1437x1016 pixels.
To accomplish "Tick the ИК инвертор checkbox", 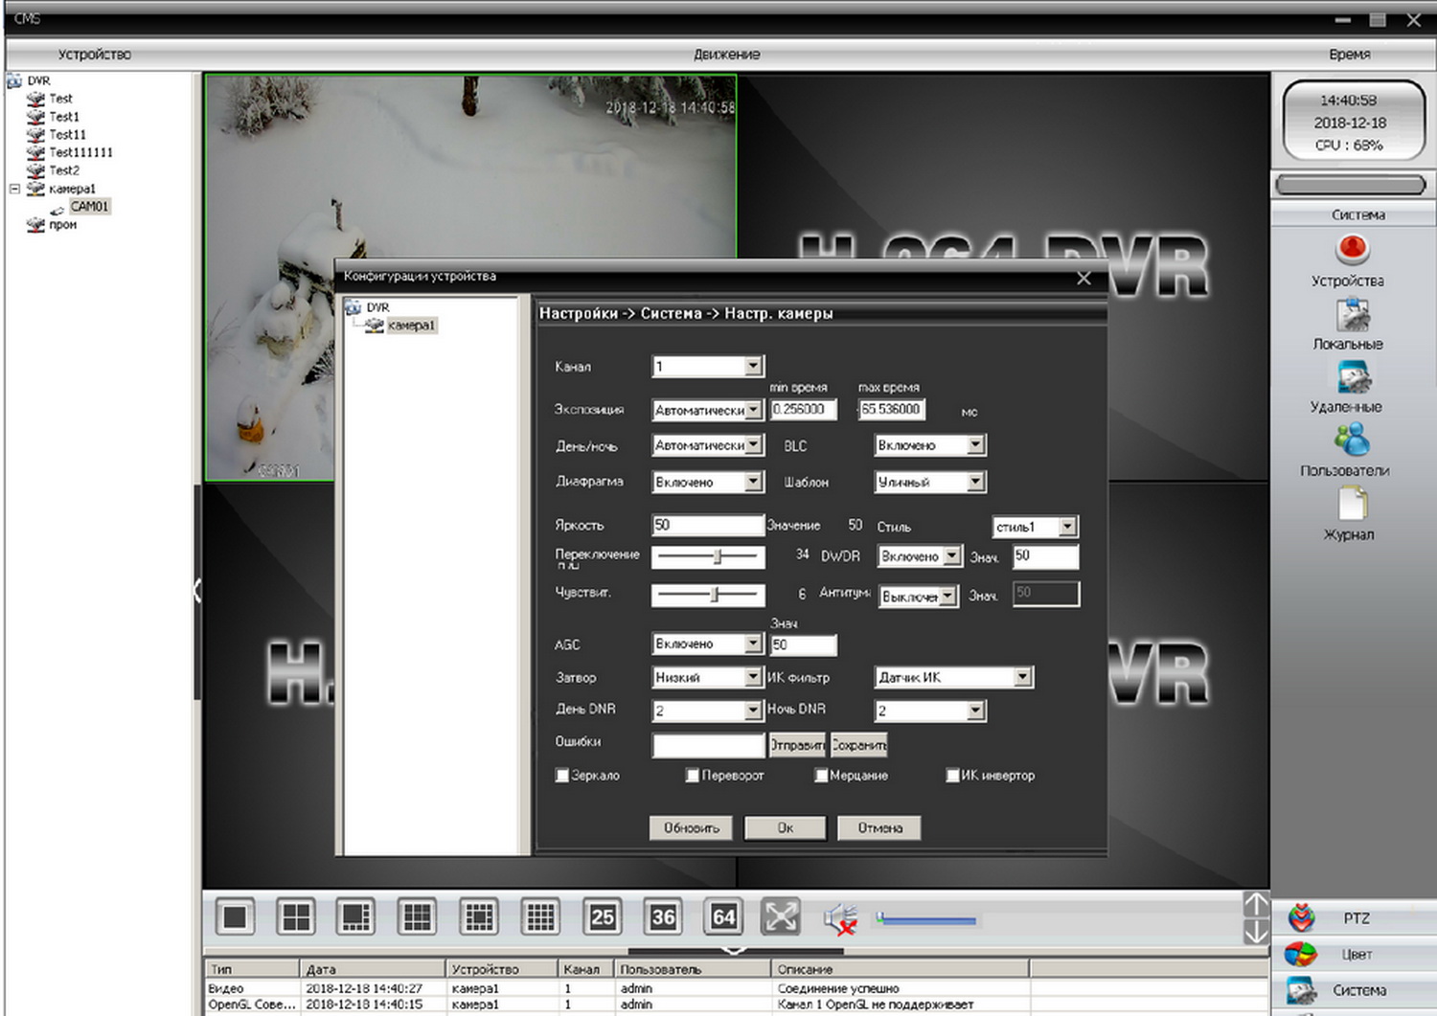I will (x=952, y=776).
